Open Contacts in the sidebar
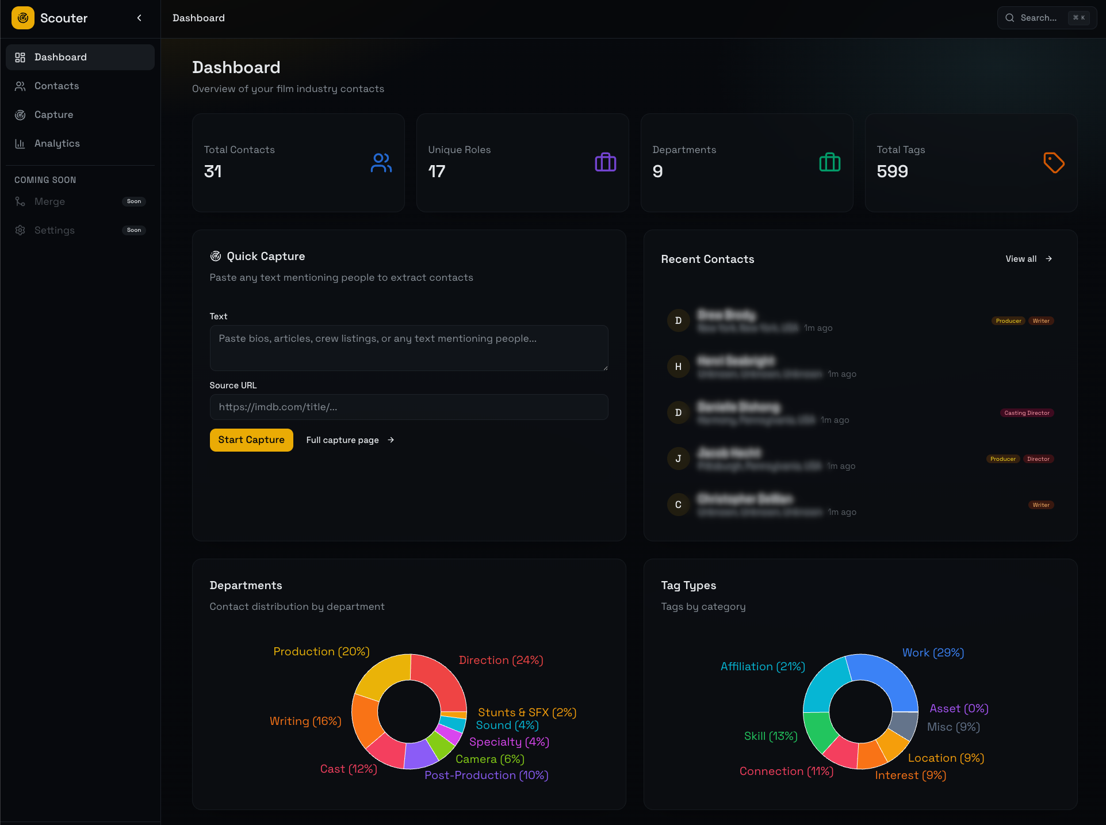 pyautogui.click(x=56, y=86)
